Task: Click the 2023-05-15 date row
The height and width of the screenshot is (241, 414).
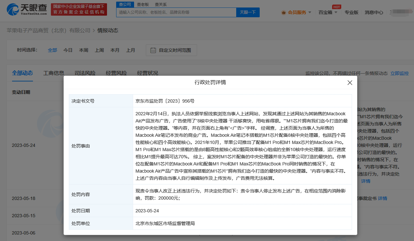Action: [x=23, y=216]
